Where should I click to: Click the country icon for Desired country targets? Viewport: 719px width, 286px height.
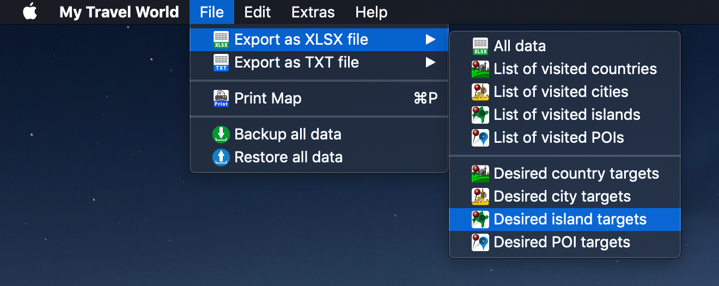click(480, 174)
